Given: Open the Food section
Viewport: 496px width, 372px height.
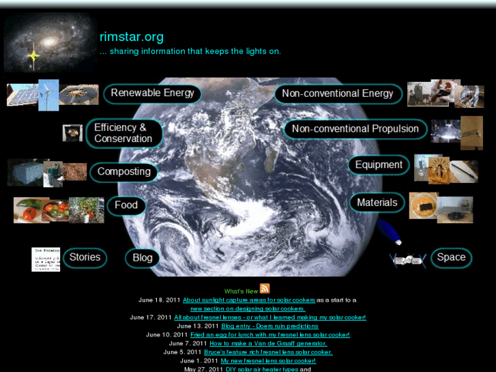Looking at the screenshot, I should tap(126, 205).
